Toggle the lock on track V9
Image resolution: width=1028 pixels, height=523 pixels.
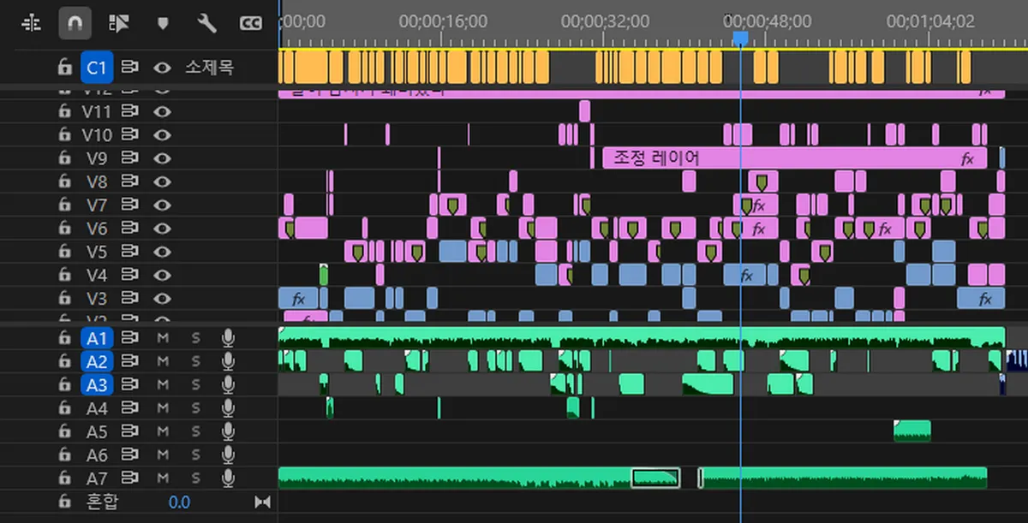(x=63, y=157)
